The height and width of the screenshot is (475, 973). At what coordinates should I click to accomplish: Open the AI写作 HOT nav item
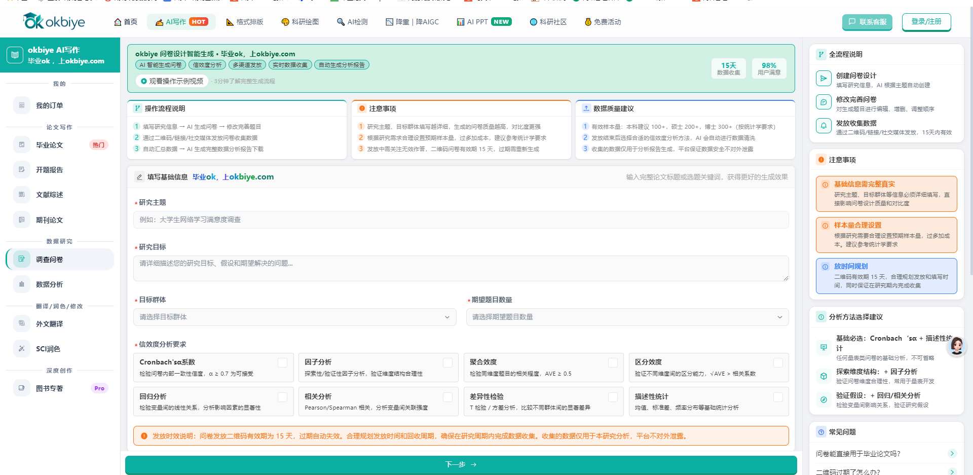[x=181, y=22]
